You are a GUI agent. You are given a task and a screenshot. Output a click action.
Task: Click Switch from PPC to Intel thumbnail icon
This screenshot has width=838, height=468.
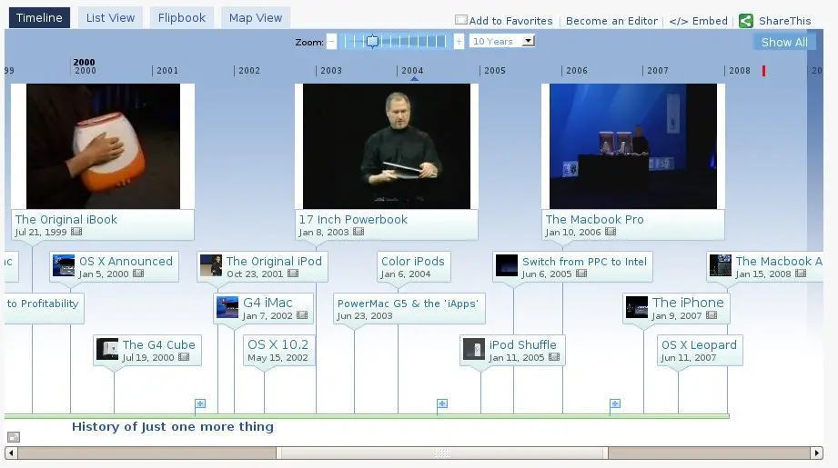coord(507,265)
